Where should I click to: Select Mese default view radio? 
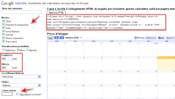point(18,50)
